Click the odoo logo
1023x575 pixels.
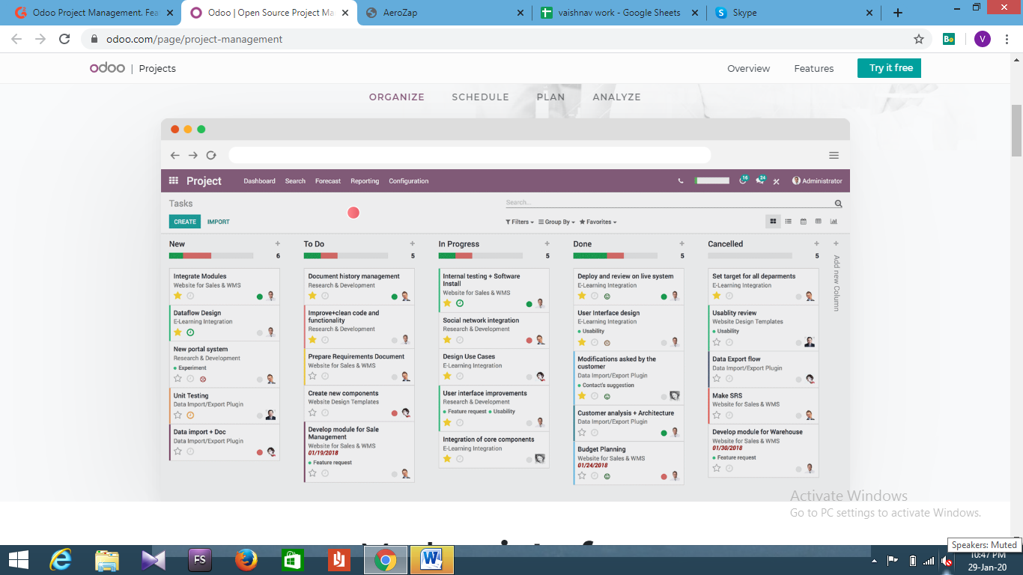[107, 68]
